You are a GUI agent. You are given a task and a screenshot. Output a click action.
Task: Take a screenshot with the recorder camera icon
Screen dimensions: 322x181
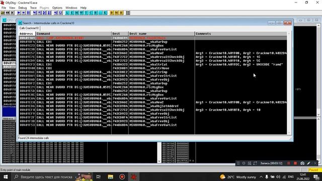tap(302, 163)
